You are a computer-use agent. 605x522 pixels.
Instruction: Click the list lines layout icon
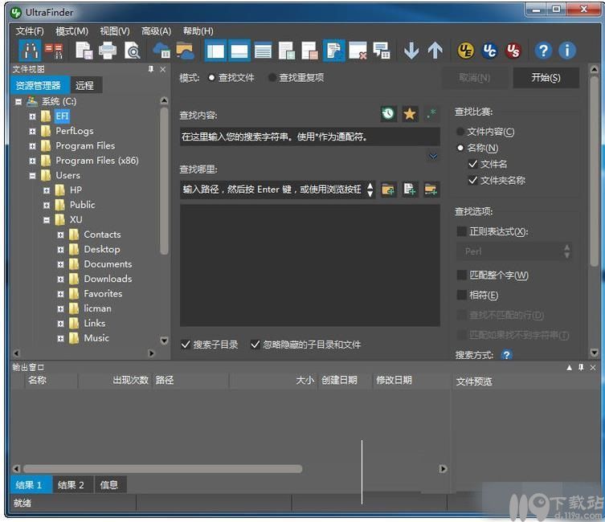tap(264, 51)
